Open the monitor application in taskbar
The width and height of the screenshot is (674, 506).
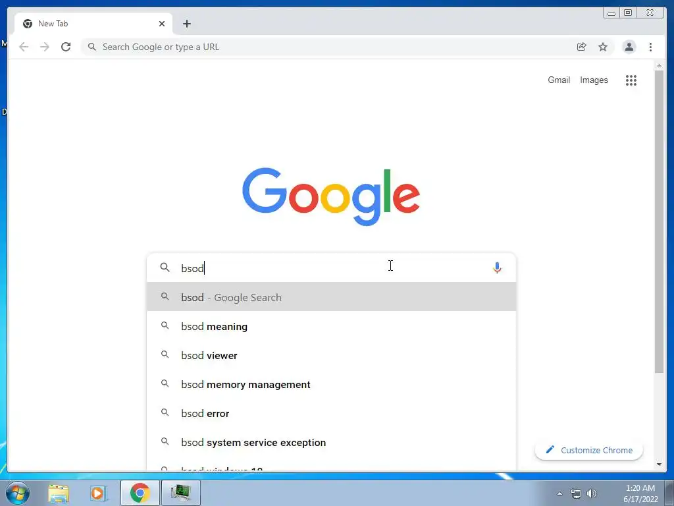[180, 493]
